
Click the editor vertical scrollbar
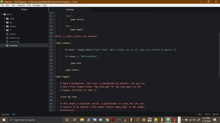pos(219,55)
